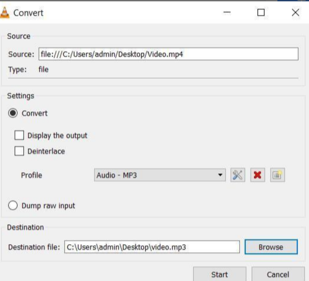Enable the Deinterlace checkbox
Screen dimensions: 309x281
19,151
